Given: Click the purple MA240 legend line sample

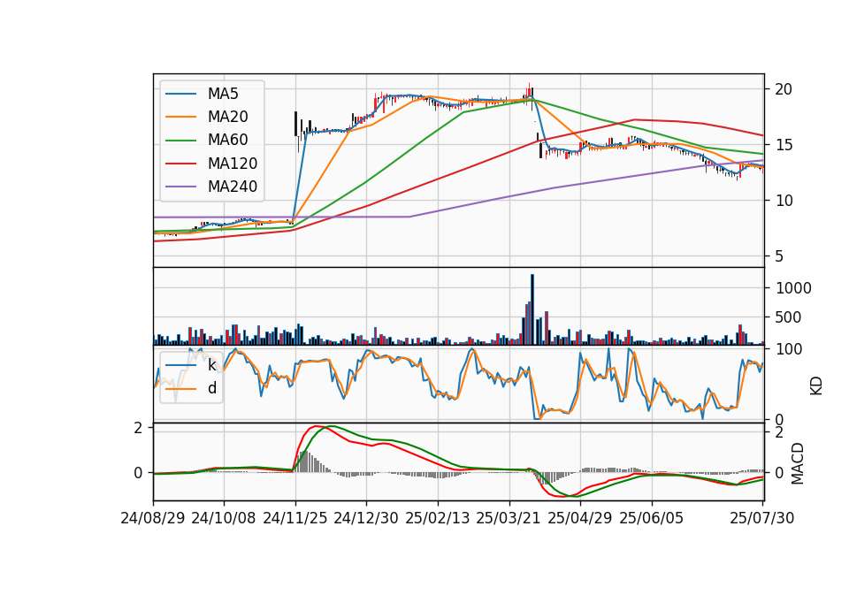Looking at the screenshot, I should (x=180, y=187).
